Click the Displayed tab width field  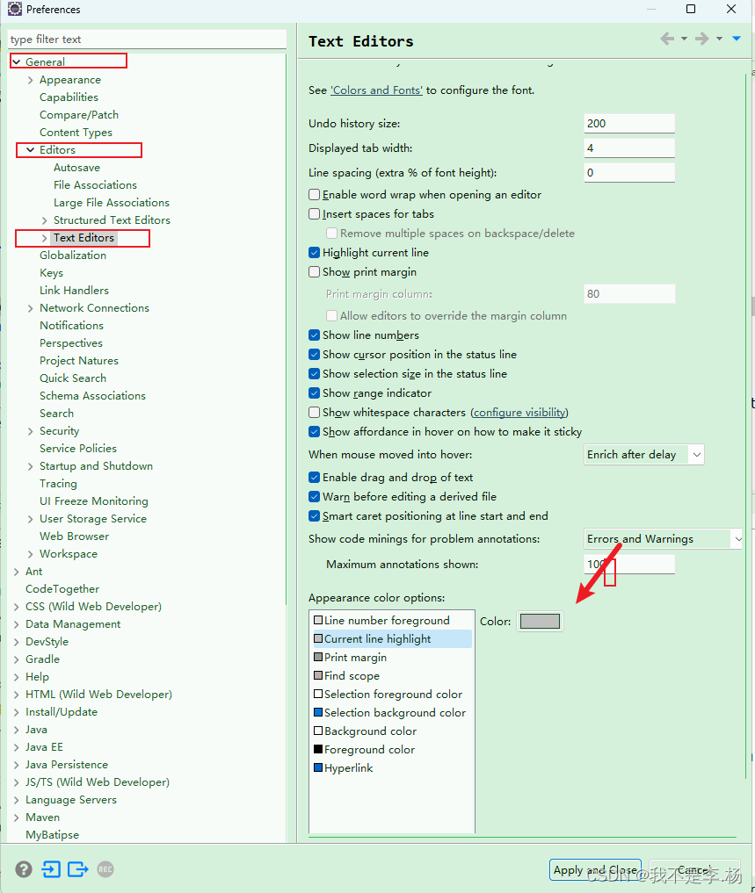[629, 148]
